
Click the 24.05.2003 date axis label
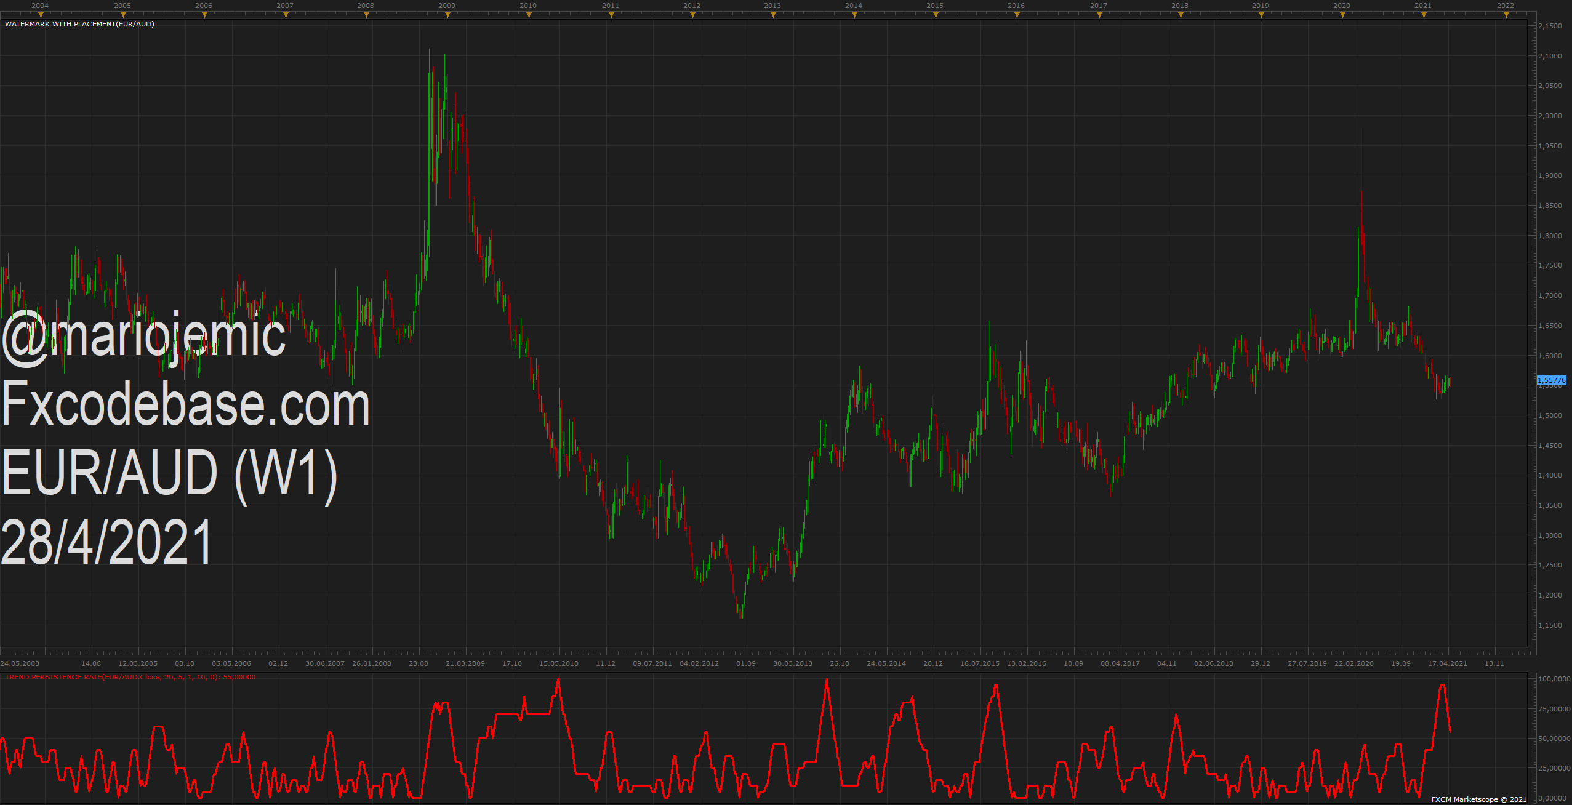[x=20, y=663]
